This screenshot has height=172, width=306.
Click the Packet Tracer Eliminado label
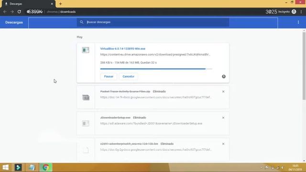point(159,91)
